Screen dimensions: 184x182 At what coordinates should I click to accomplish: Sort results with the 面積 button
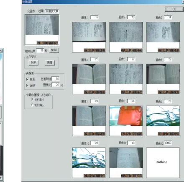pos(50,63)
